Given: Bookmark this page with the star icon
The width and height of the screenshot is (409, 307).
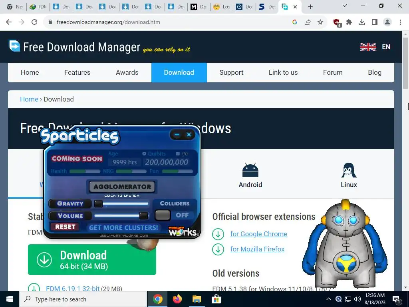Looking at the screenshot, I should [320, 22].
